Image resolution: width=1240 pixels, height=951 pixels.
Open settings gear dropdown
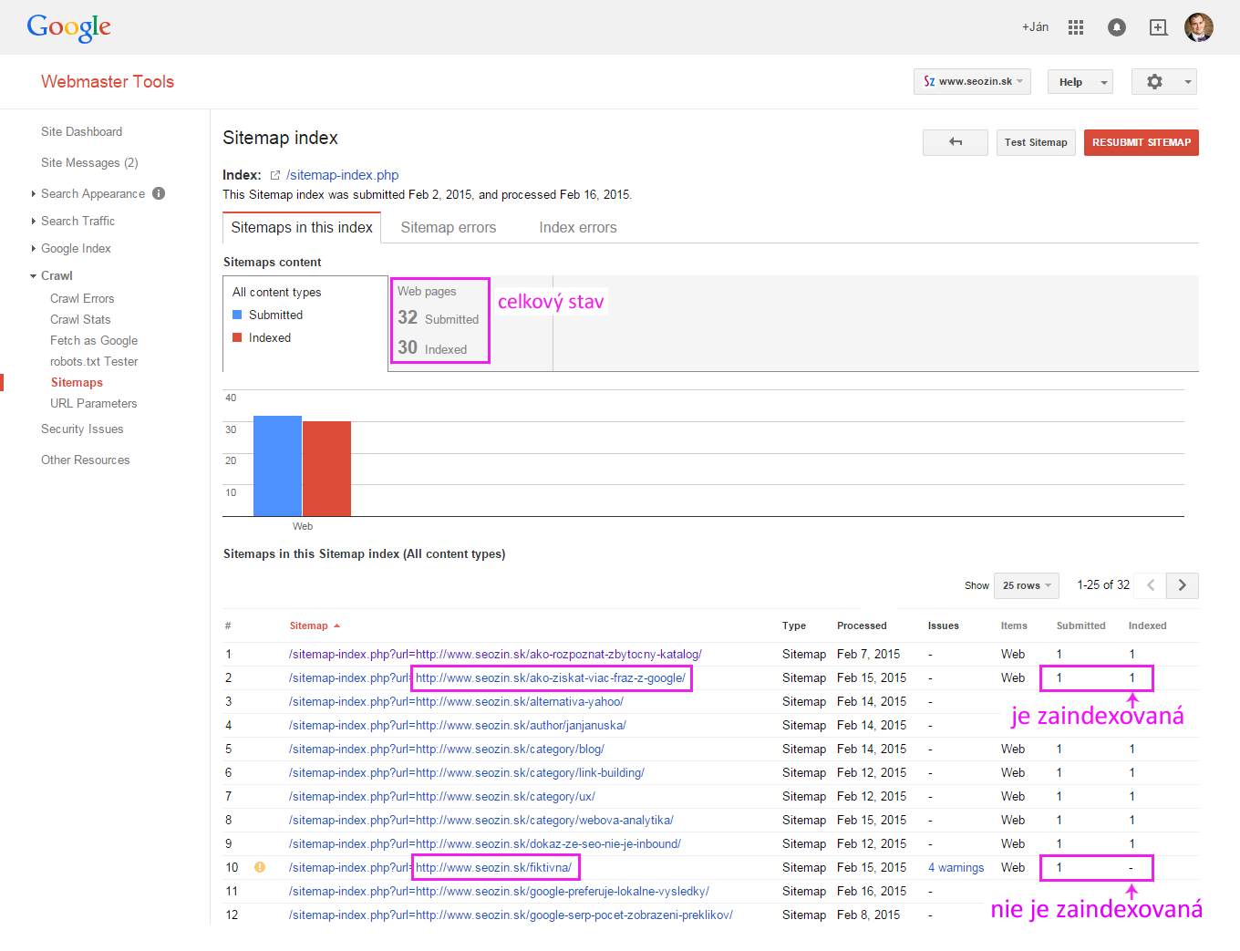click(x=1163, y=81)
